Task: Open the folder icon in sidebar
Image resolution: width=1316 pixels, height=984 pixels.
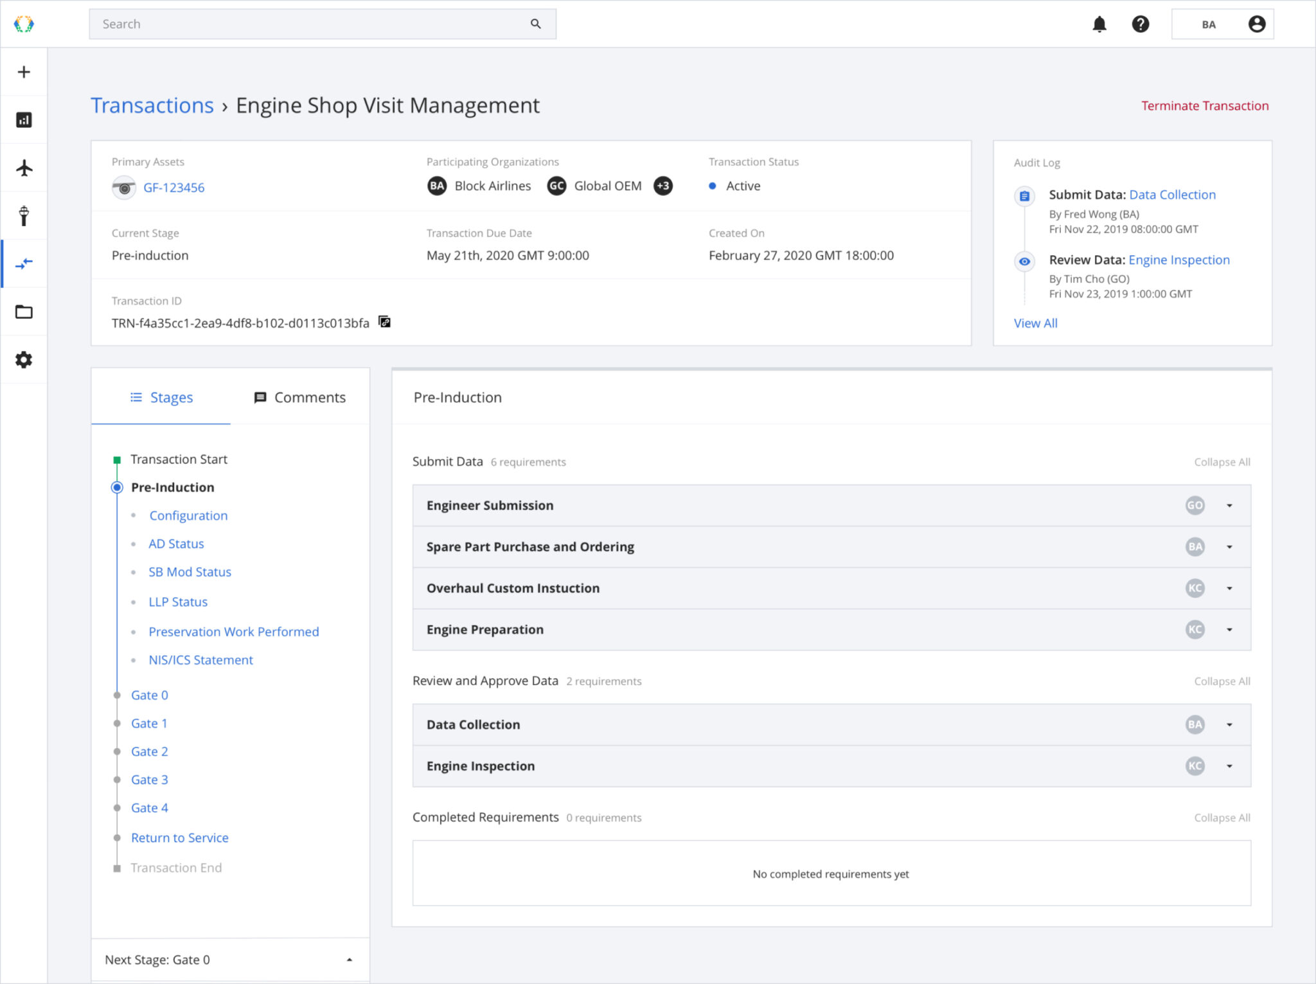Action: [x=24, y=312]
